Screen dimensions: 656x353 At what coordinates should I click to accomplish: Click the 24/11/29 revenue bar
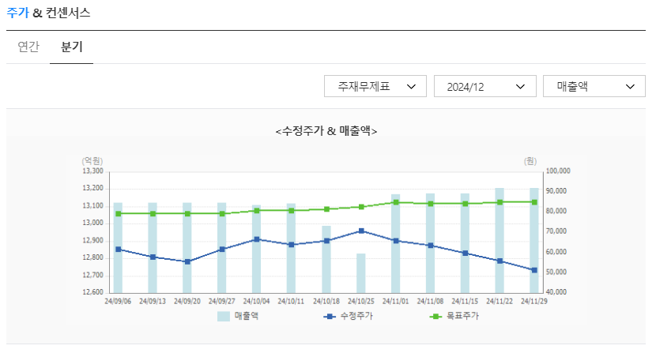coord(534,241)
